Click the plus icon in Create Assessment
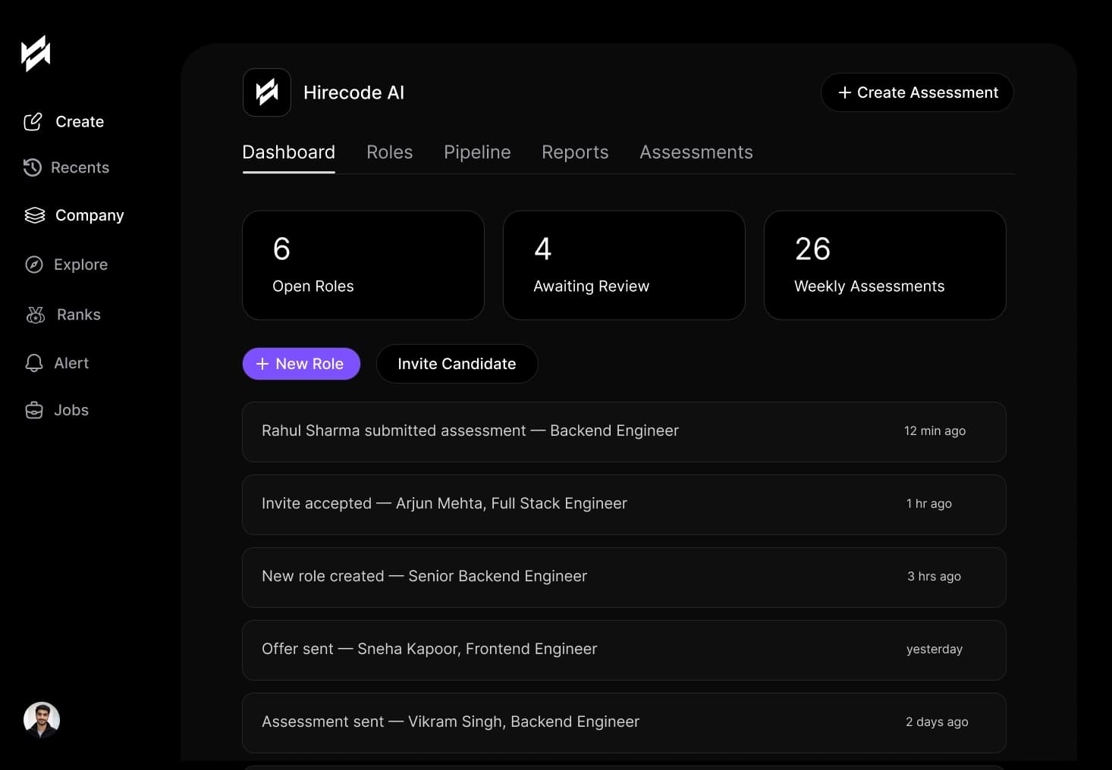Screen dimensions: 1112x770 tap(844, 92)
